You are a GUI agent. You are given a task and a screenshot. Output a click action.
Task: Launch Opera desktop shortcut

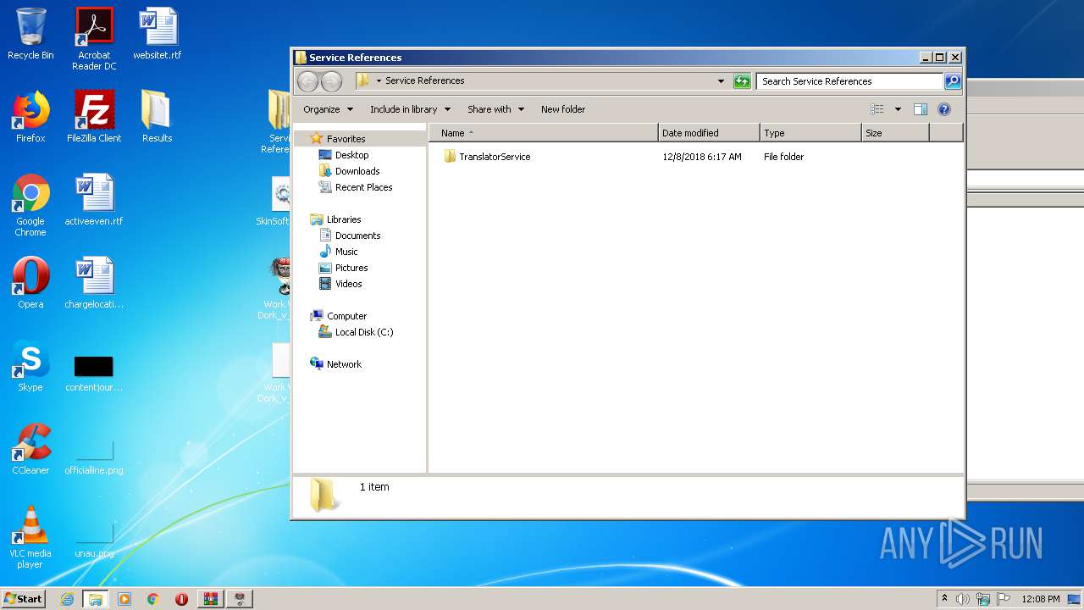[x=30, y=283]
